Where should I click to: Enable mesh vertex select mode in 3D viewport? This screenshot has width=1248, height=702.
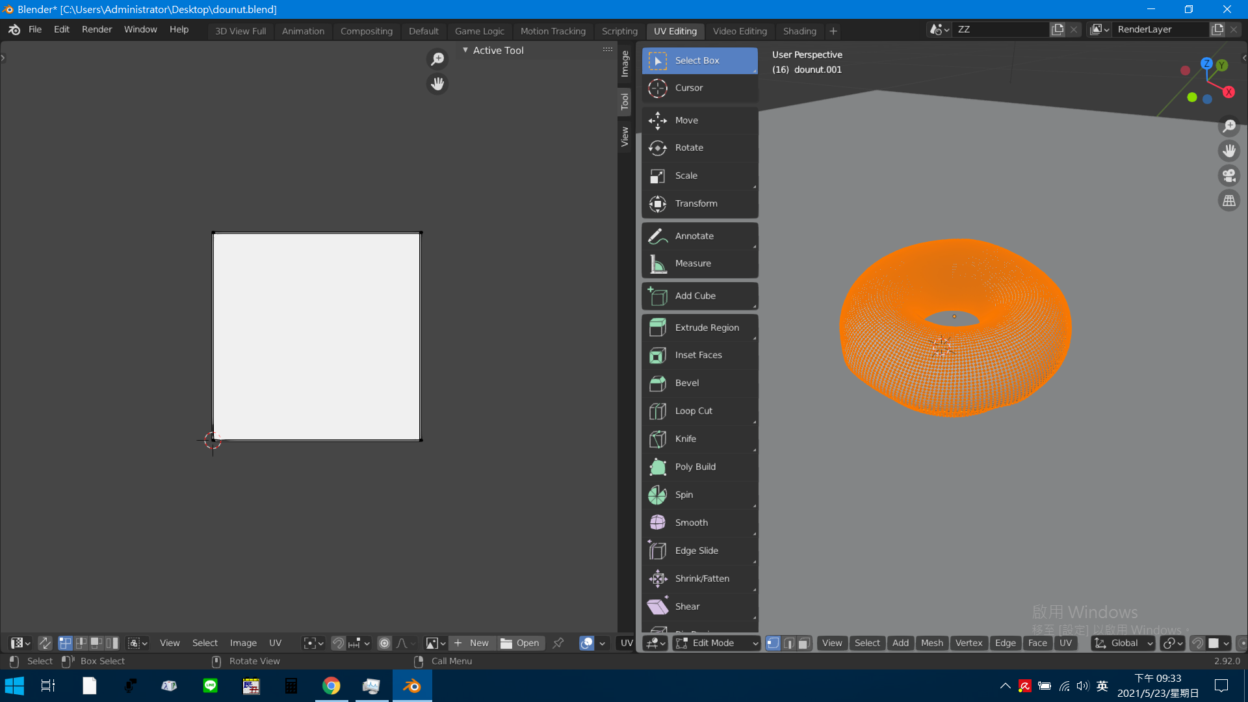click(x=773, y=643)
